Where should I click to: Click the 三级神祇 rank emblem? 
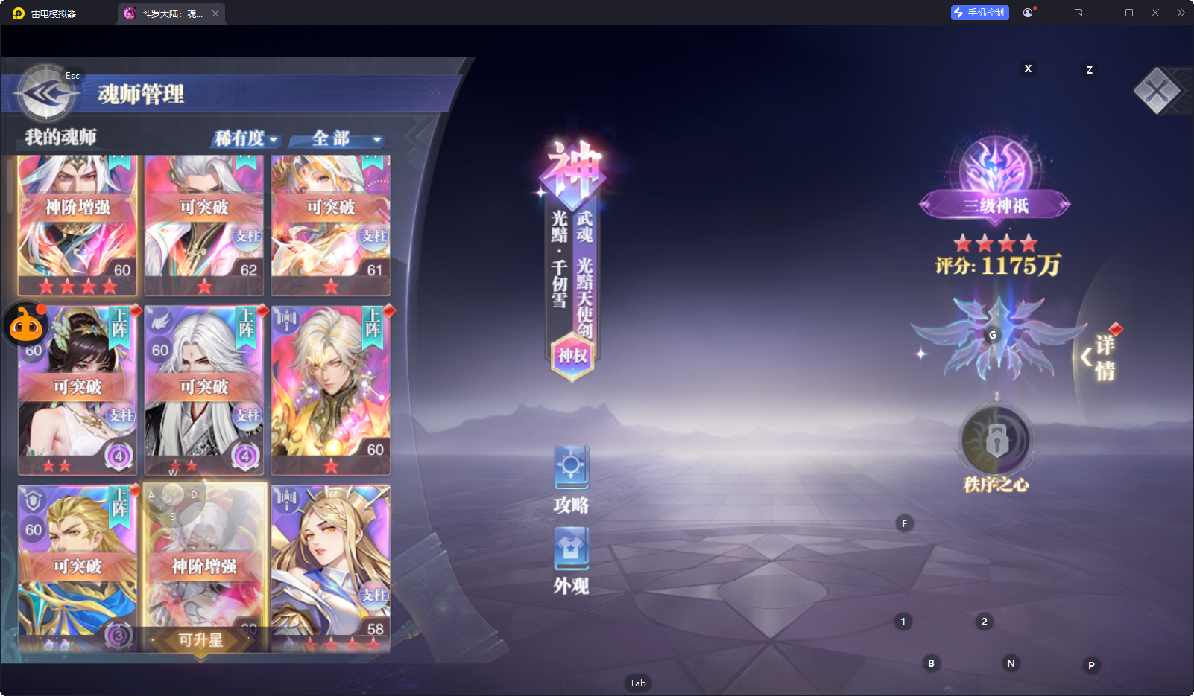point(995,179)
